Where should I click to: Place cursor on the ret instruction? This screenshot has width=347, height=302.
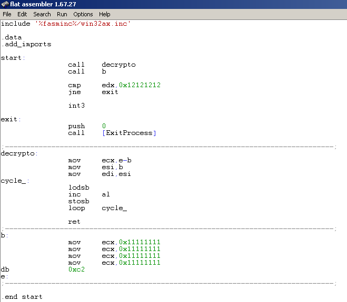pyautogui.click(x=74, y=222)
